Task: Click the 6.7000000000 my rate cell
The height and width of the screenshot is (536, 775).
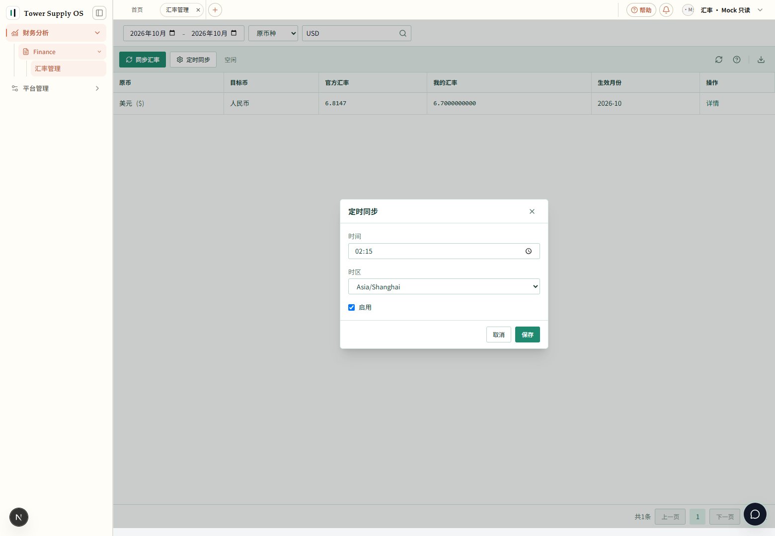Action: (509, 103)
